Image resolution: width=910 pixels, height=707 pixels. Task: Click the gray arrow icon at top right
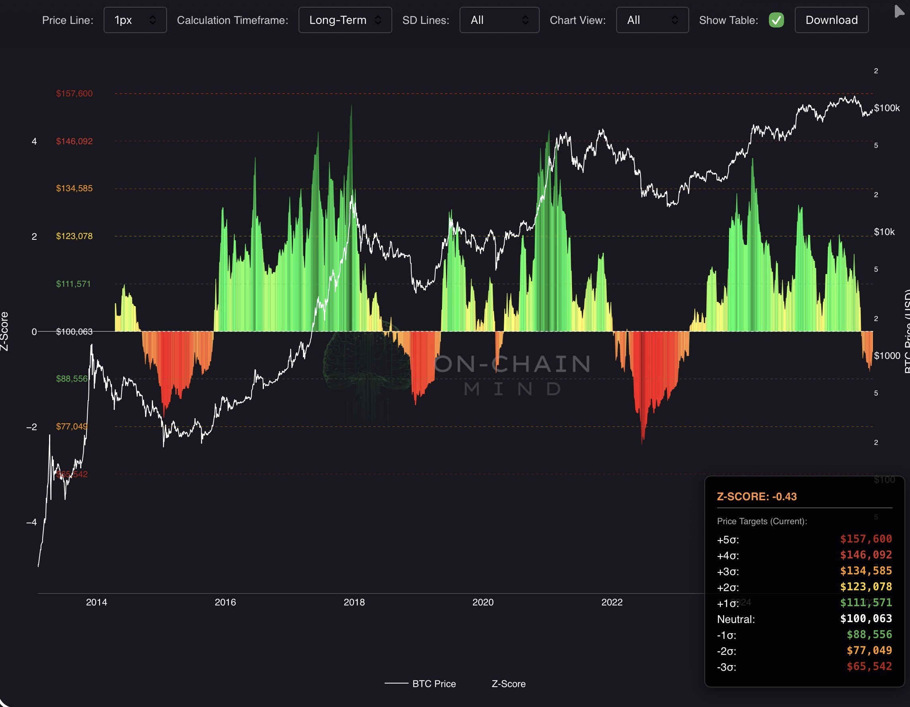click(x=899, y=11)
